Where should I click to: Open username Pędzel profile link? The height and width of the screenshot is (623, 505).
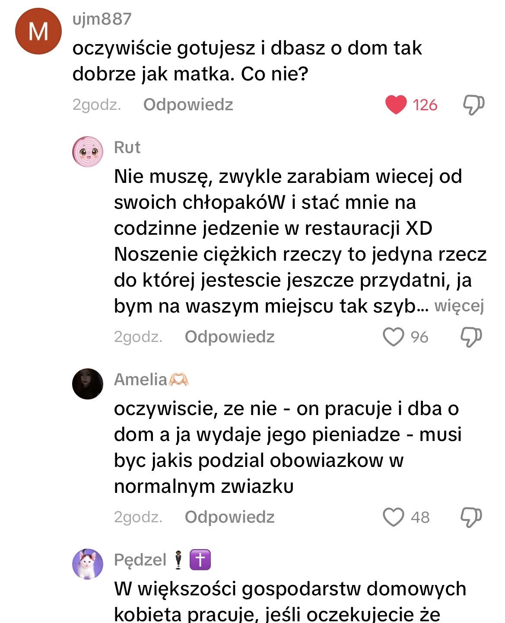click(x=140, y=560)
